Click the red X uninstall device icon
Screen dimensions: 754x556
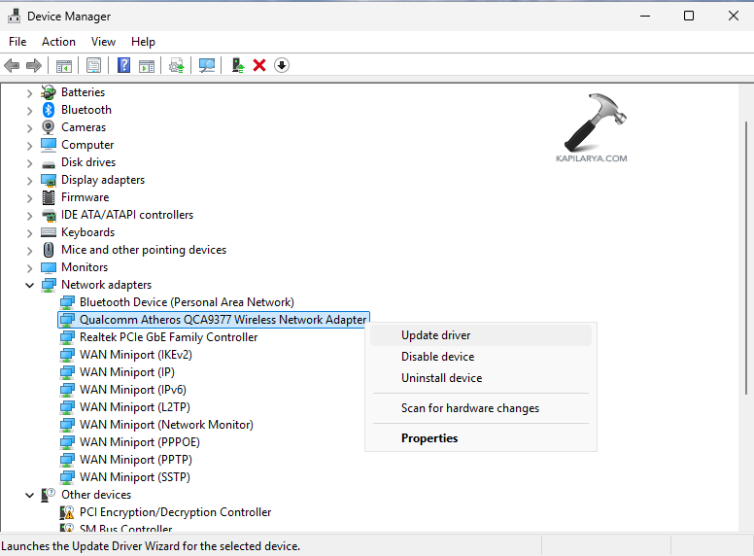click(259, 65)
